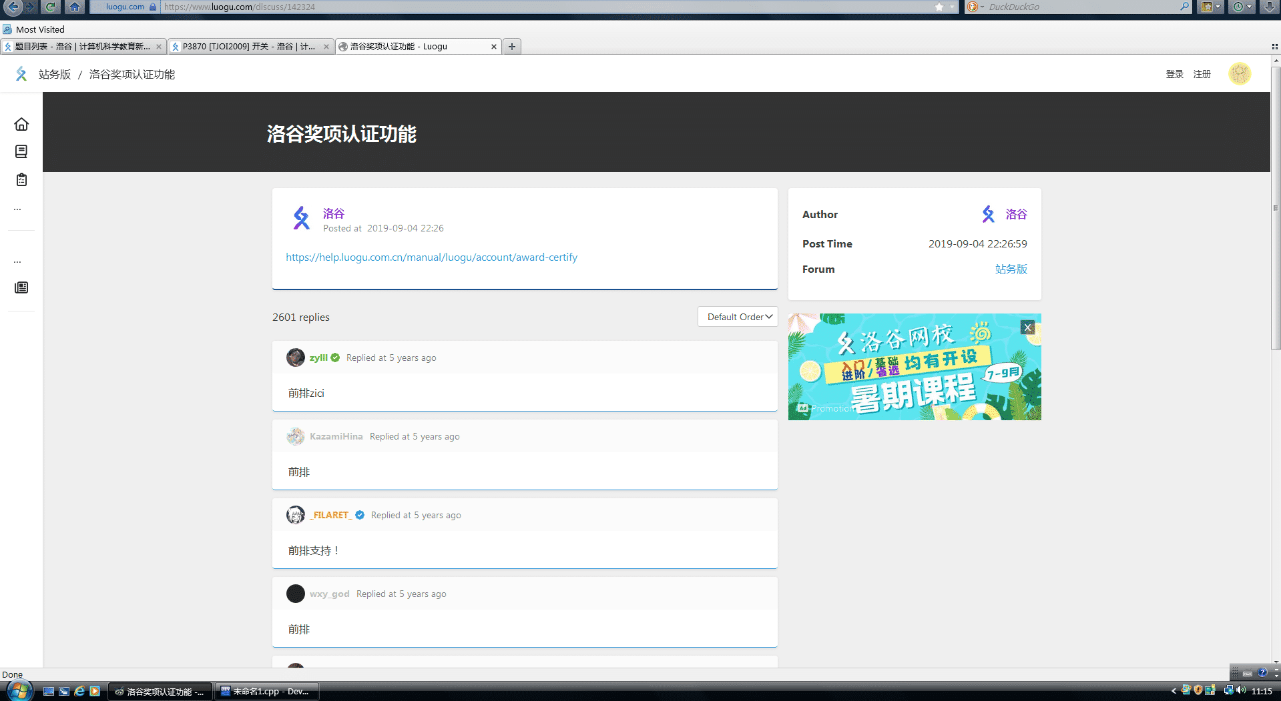The width and height of the screenshot is (1281, 701).
Task: Open a new browser tab
Action: click(x=512, y=47)
